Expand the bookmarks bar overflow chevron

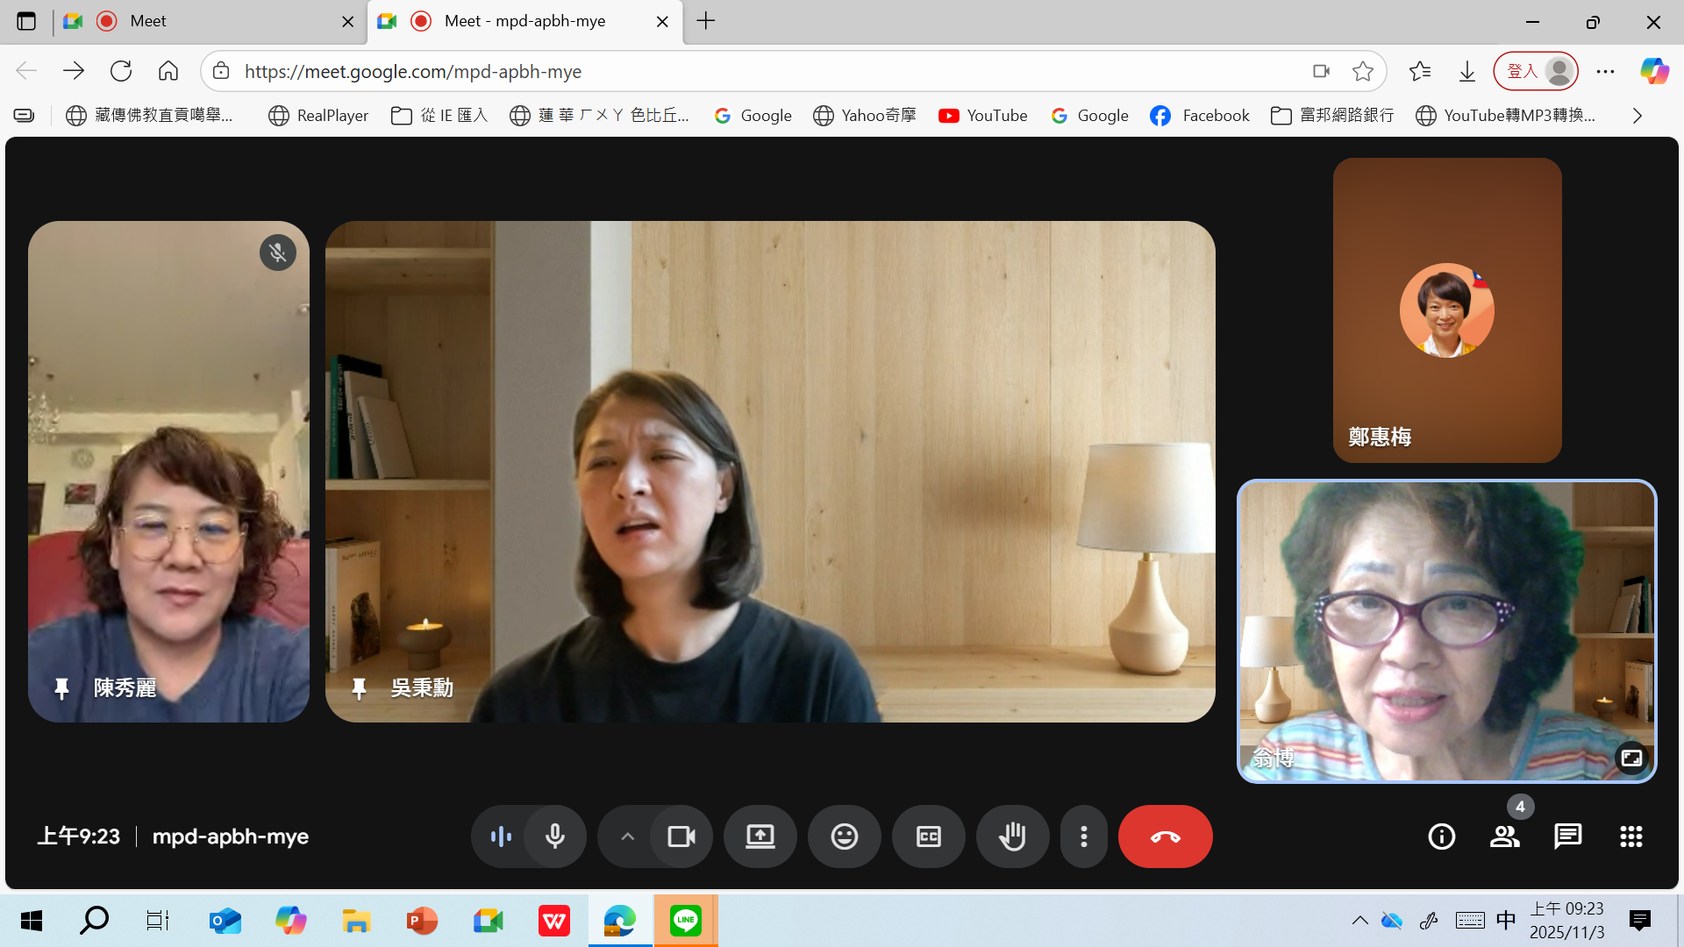(1637, 116)
